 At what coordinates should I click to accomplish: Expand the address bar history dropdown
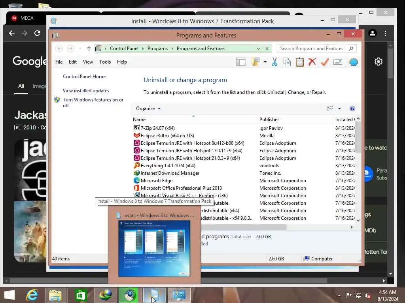click(258, 49)
